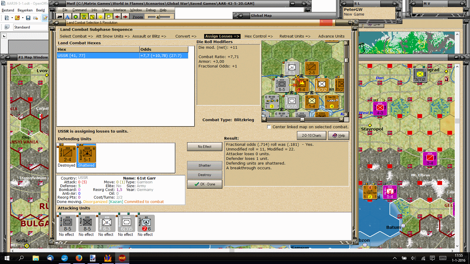470x264 pixels.
Task: Click the flag toolbar icon
Action: click(x=109, y=17)
